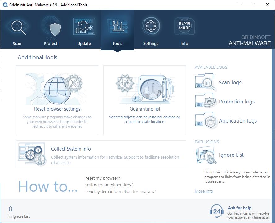275x223 pixels.
Task: Open the Collect System Info title
Action: click(71, 149)
